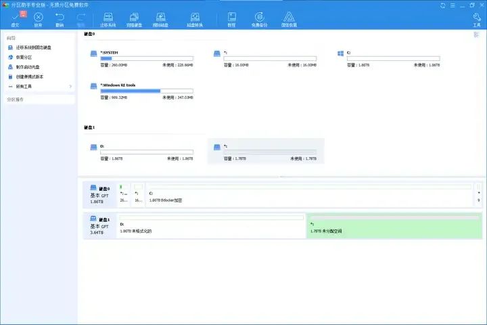The image size is (487, 325).
Task: Select the C: partition Windows logo card
Action: pyautogui.click(x=388, y=58)
